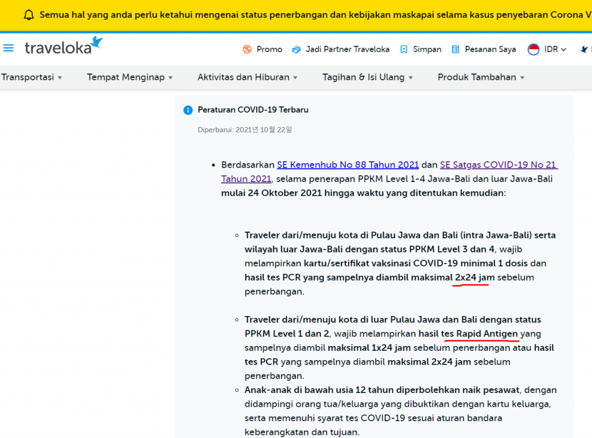Expand the Transportasi menu
Screen dimensions: 592x438
coord(32,77)
